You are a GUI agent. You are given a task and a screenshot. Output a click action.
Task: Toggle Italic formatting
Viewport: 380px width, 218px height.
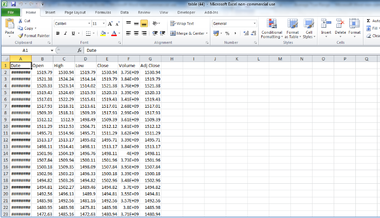[x=65, y=34]
